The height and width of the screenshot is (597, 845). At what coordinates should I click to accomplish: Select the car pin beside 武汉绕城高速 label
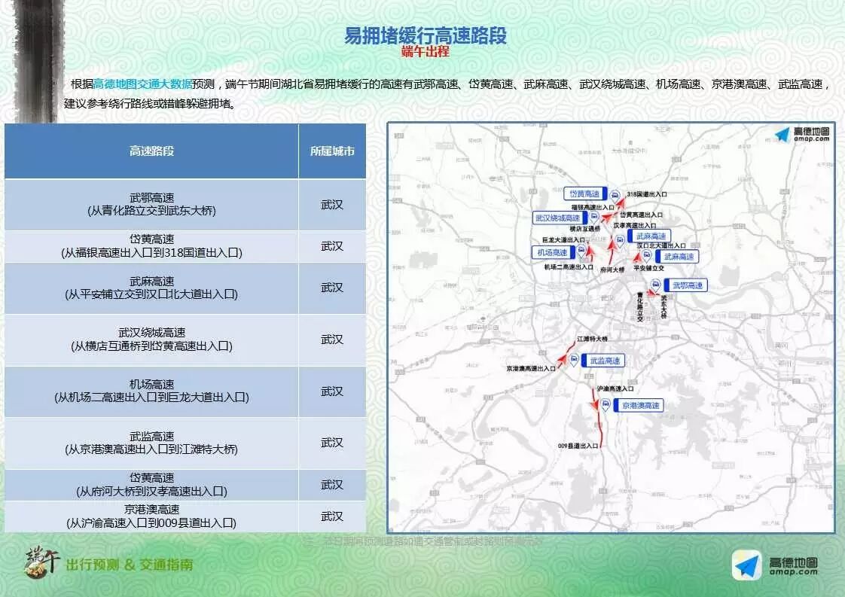pyautogui.click(x=594, y=218)
